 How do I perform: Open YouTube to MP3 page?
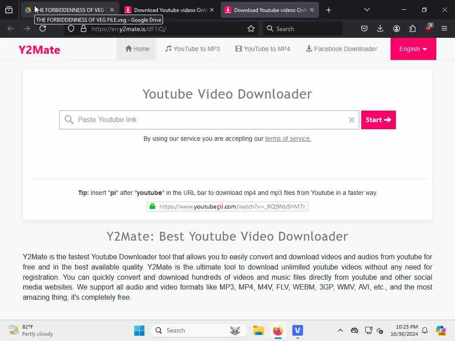pos(193,49)
